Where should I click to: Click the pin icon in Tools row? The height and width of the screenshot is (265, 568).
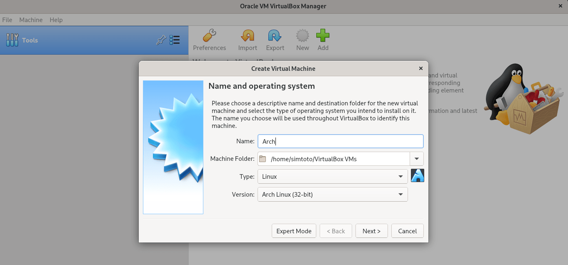(x=161, y=40)
